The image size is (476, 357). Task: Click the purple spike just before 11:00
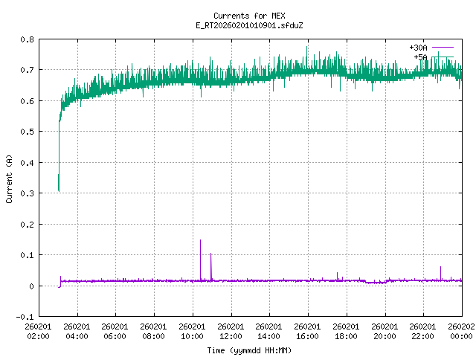pyautogui.click(x=210, y=257)
